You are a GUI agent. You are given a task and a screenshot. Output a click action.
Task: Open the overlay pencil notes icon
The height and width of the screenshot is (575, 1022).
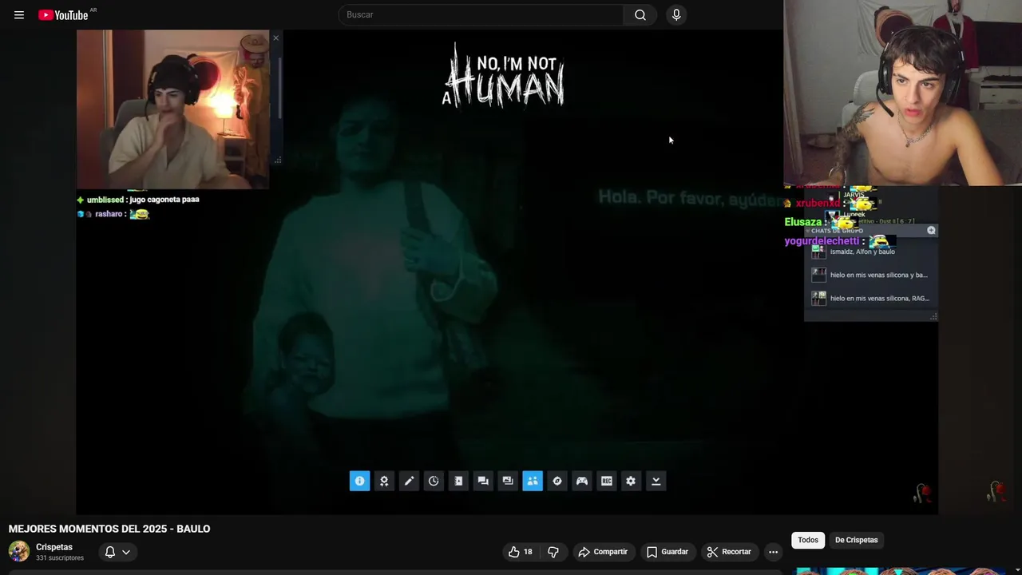(409, 481)
